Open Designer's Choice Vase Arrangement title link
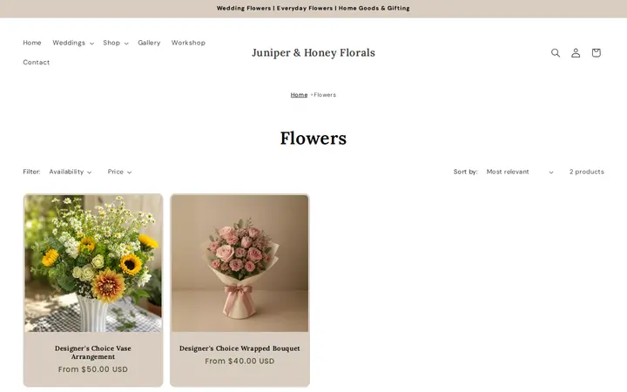627x392 pixels. 93,353
